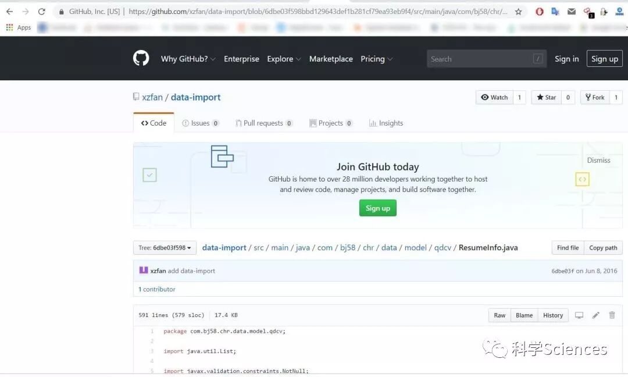The height and width of the screenshot is (377, 628).
Task: Open Blame view for the file
Action: (x=524, y=315)
